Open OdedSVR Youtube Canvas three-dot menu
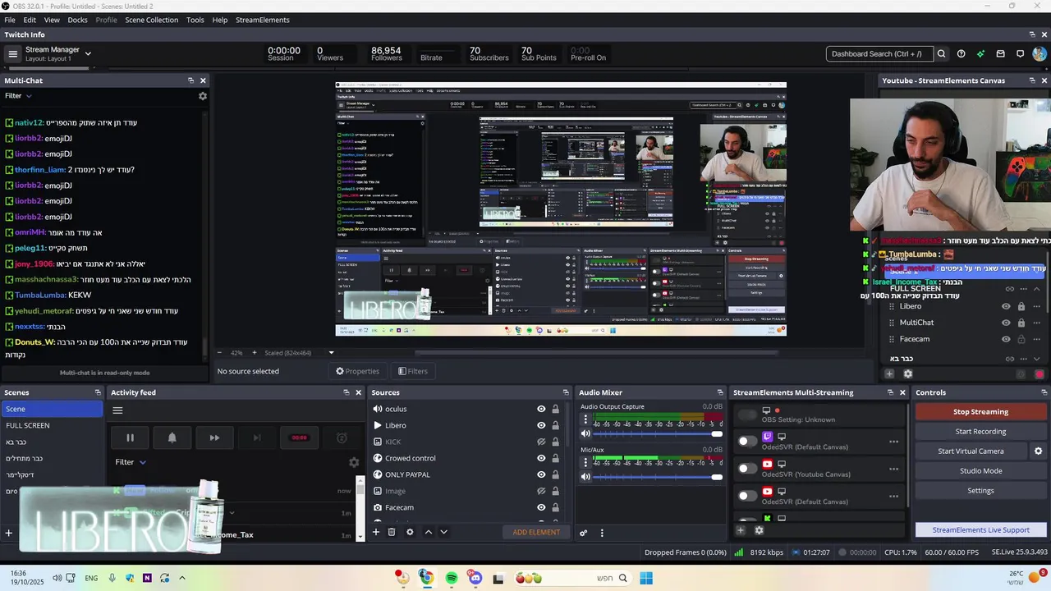1051x591 pixels. [x=893, y=469]
